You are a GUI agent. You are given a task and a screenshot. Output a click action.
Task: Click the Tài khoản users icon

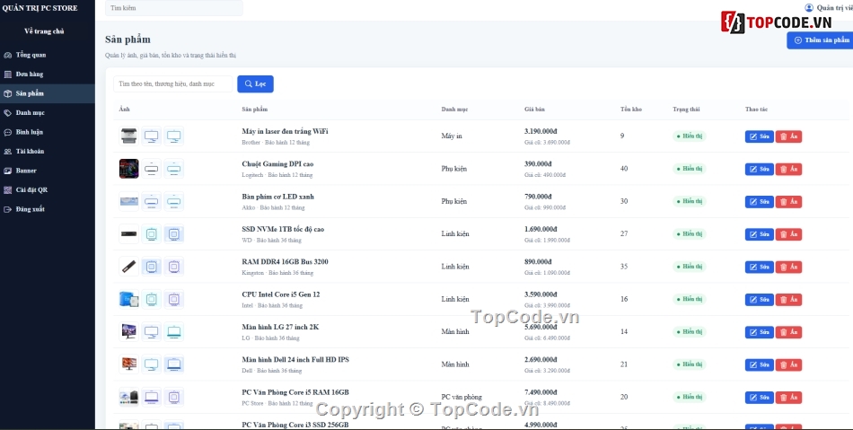pos(7,152)
